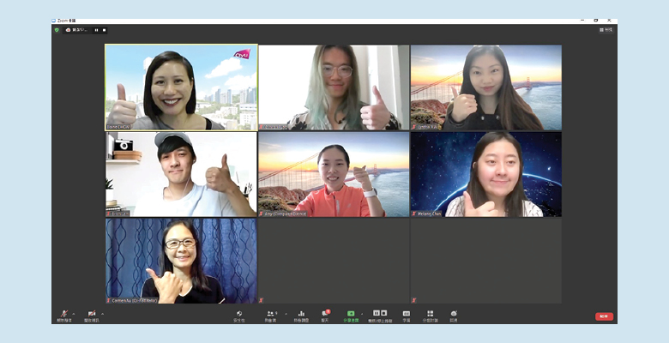This screenshot has height=343, width=669.
Task: Select the video tile with the starry space background
Action: pos(485,174)
